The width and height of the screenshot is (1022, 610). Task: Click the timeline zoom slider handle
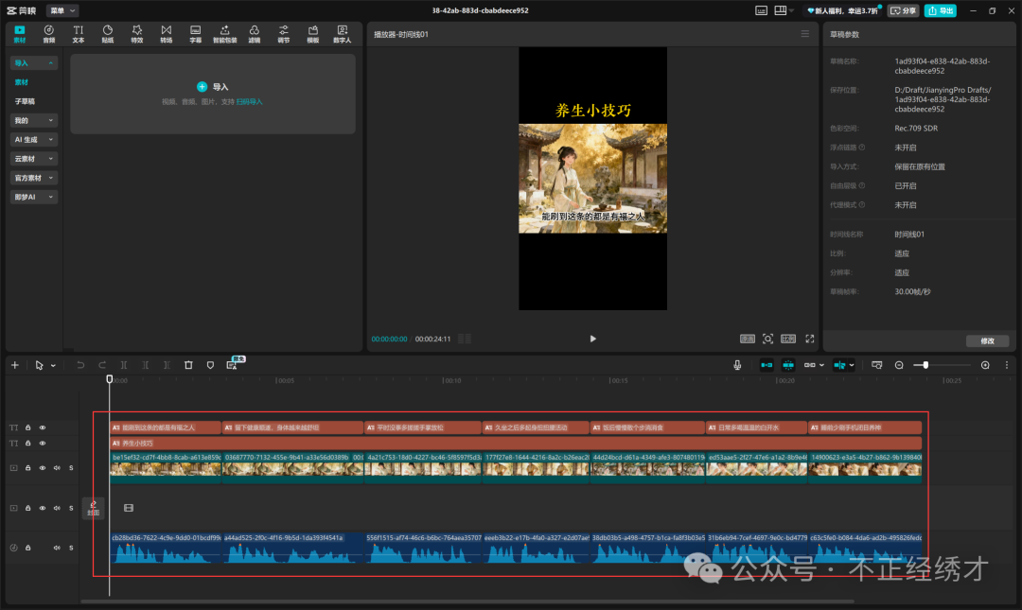tap(925, 365)
